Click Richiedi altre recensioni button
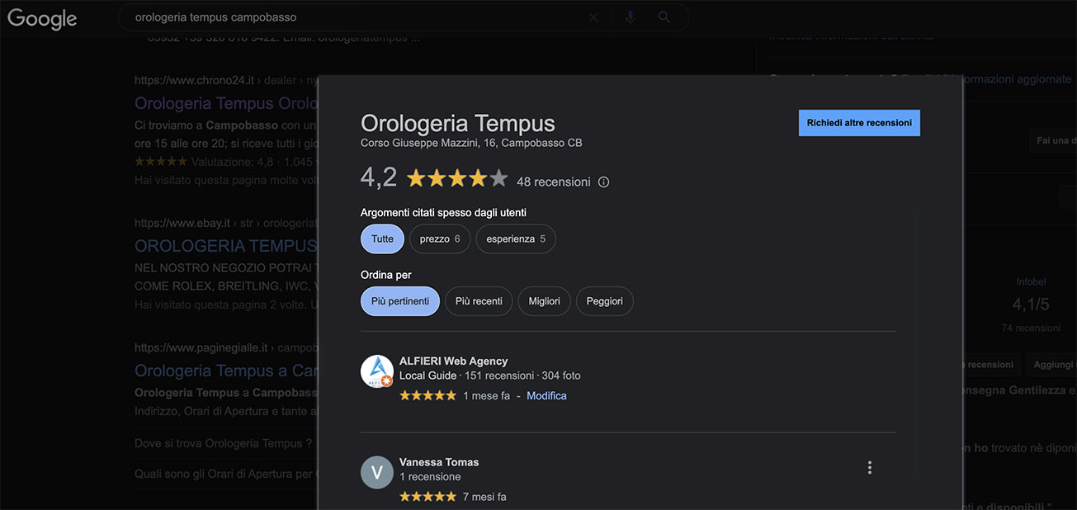The width and height of the screenshot is (1077, 510). pyautogui.click(x=859, y=123)
